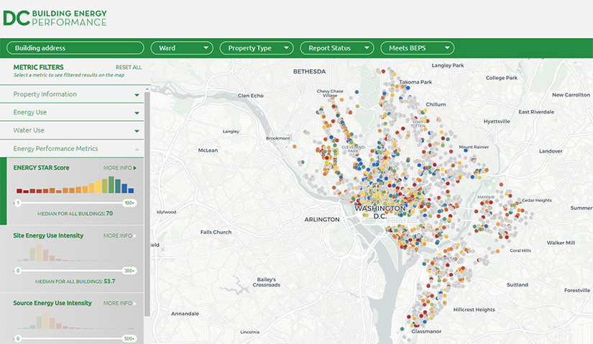The height and width of the screenshot is (344, 593).
Task: Click the Building address search field
Action: click(75, 48)
